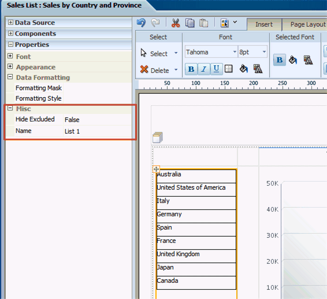Expand the Data Source panel

10,23
